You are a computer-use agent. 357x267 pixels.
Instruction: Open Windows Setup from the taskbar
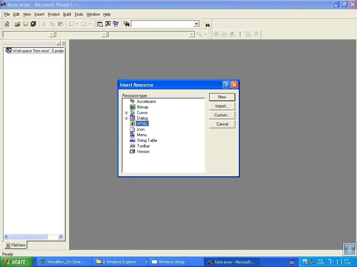[176, 262]
